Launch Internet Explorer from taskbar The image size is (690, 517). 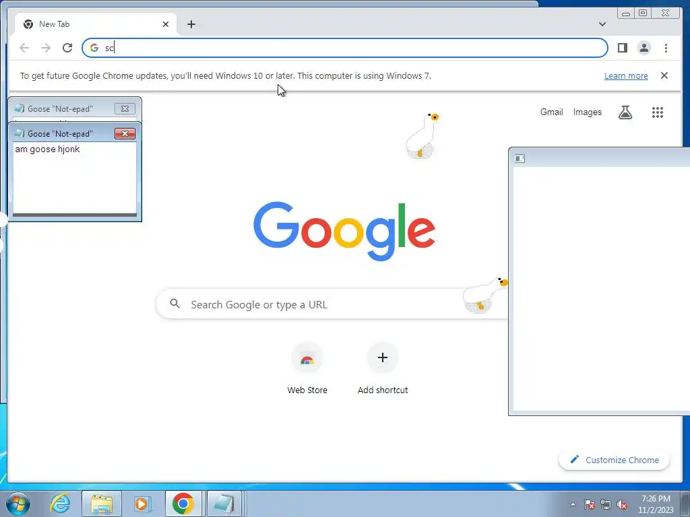(60, 504)
